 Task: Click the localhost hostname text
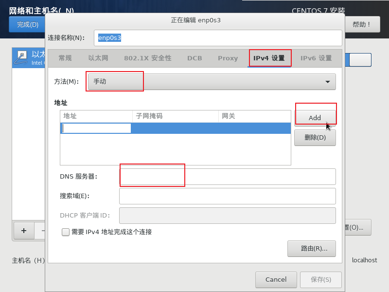tap(364, 260)
